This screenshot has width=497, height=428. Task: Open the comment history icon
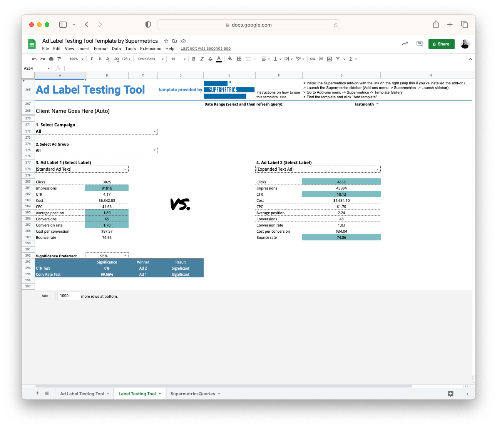419,44
